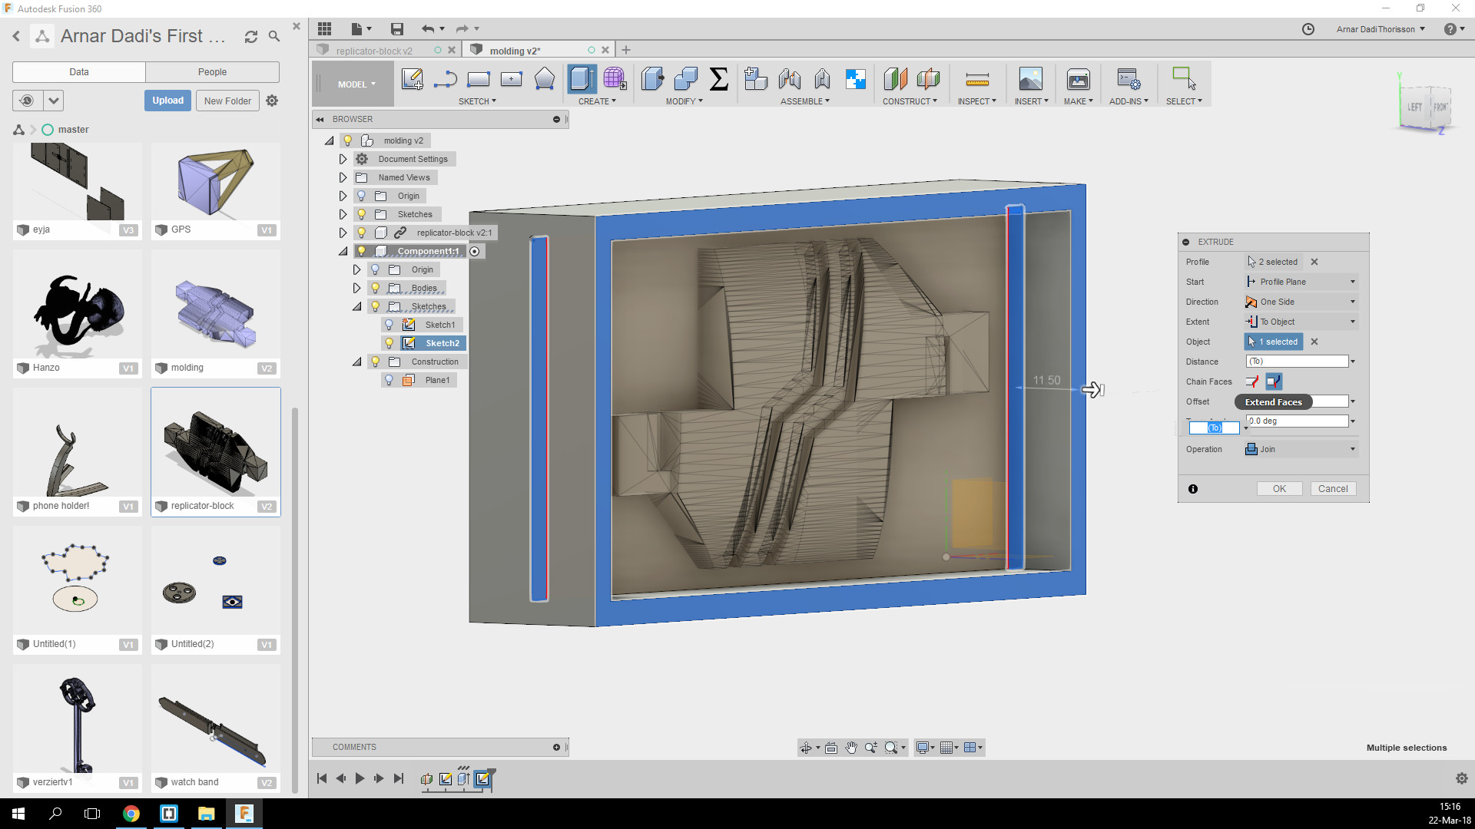Toggle visibility bulb of Sketch1
This screenshot has width=1475, height=829.
(x=389, y=325)
